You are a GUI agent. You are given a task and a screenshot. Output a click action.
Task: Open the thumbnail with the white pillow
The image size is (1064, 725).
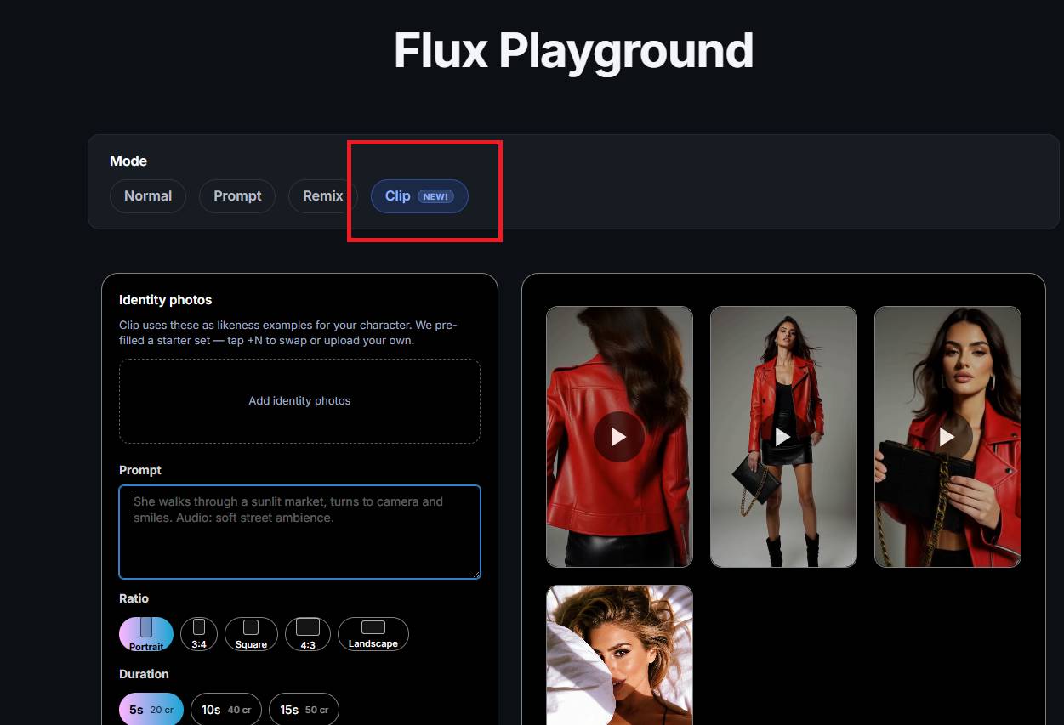619,654
